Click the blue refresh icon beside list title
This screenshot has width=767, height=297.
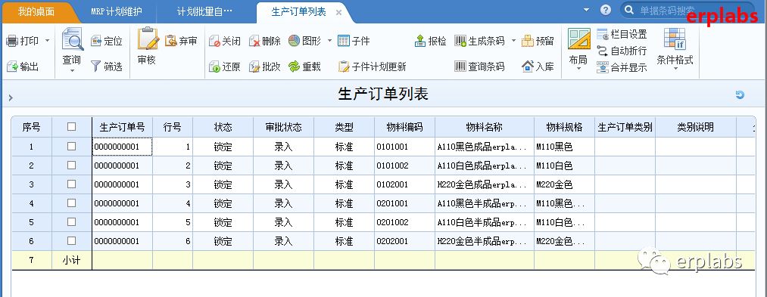click(x=740, y=94)
